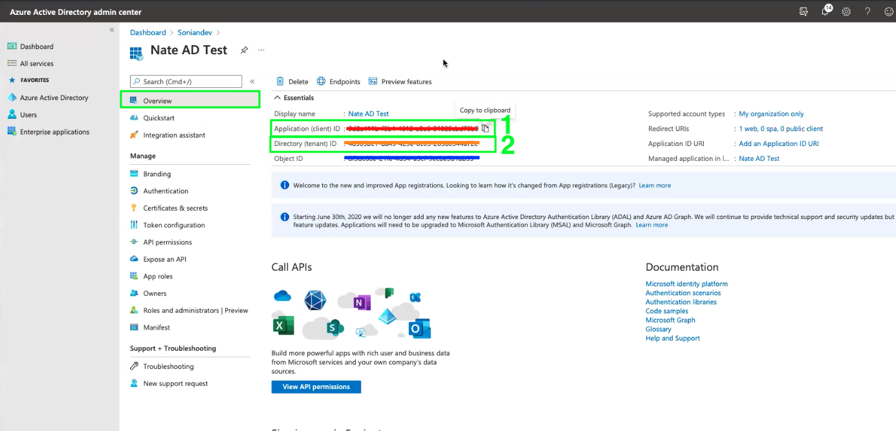Click the Owners people icon
The width and height of the screenshot is (896, 431).
(x=134, y=293)
